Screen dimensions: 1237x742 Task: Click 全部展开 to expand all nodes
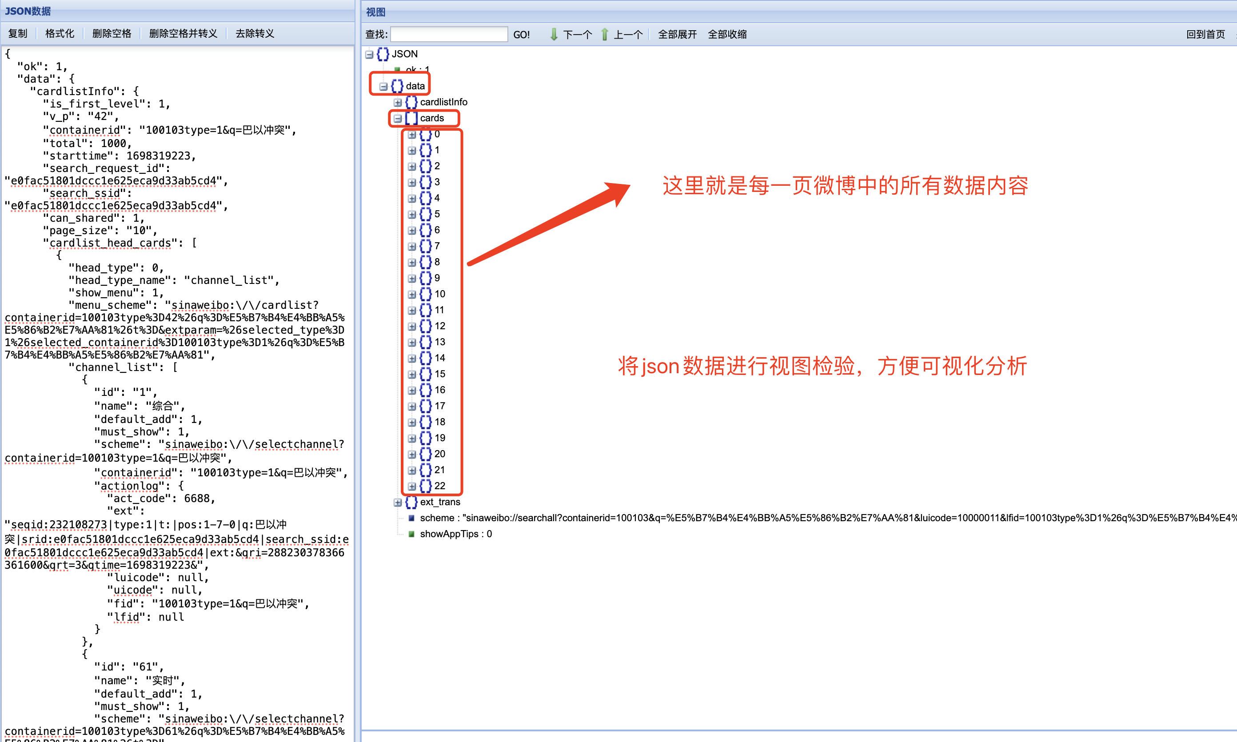coord(677,34)
